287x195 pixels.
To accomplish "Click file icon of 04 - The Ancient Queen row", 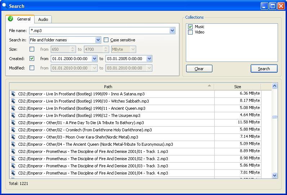I will 13,144.
